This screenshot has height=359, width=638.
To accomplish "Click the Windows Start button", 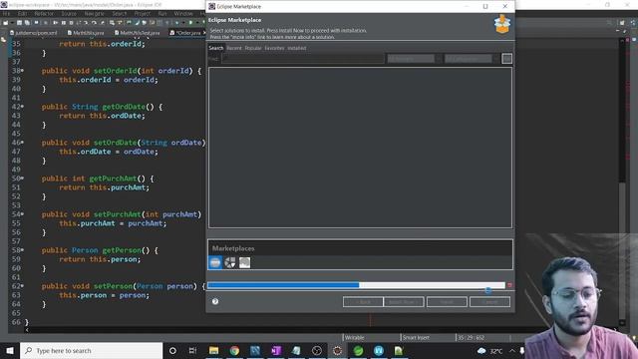I will click(x=10, y=350).
